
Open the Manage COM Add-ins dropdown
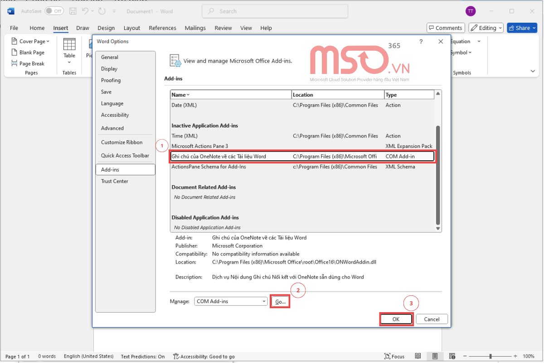(x=231, y=301)
